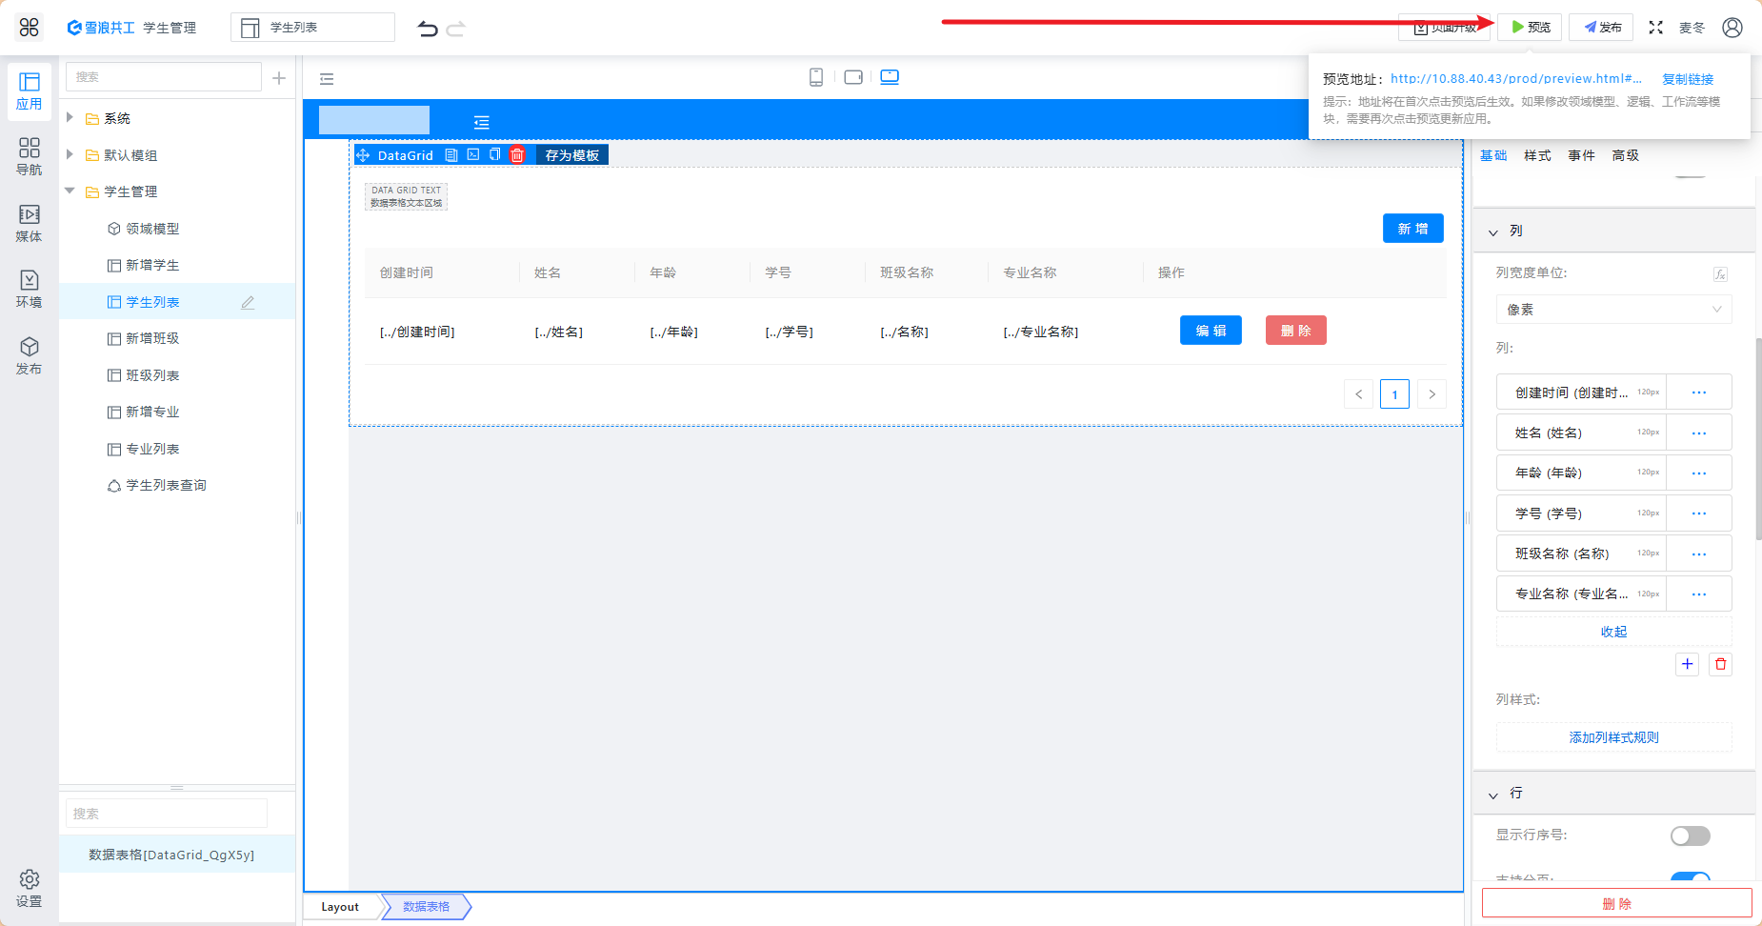Click 收起 to collapse column list
The height and width of the screenshot is (926, 1762).
[x=1613, y=632]
